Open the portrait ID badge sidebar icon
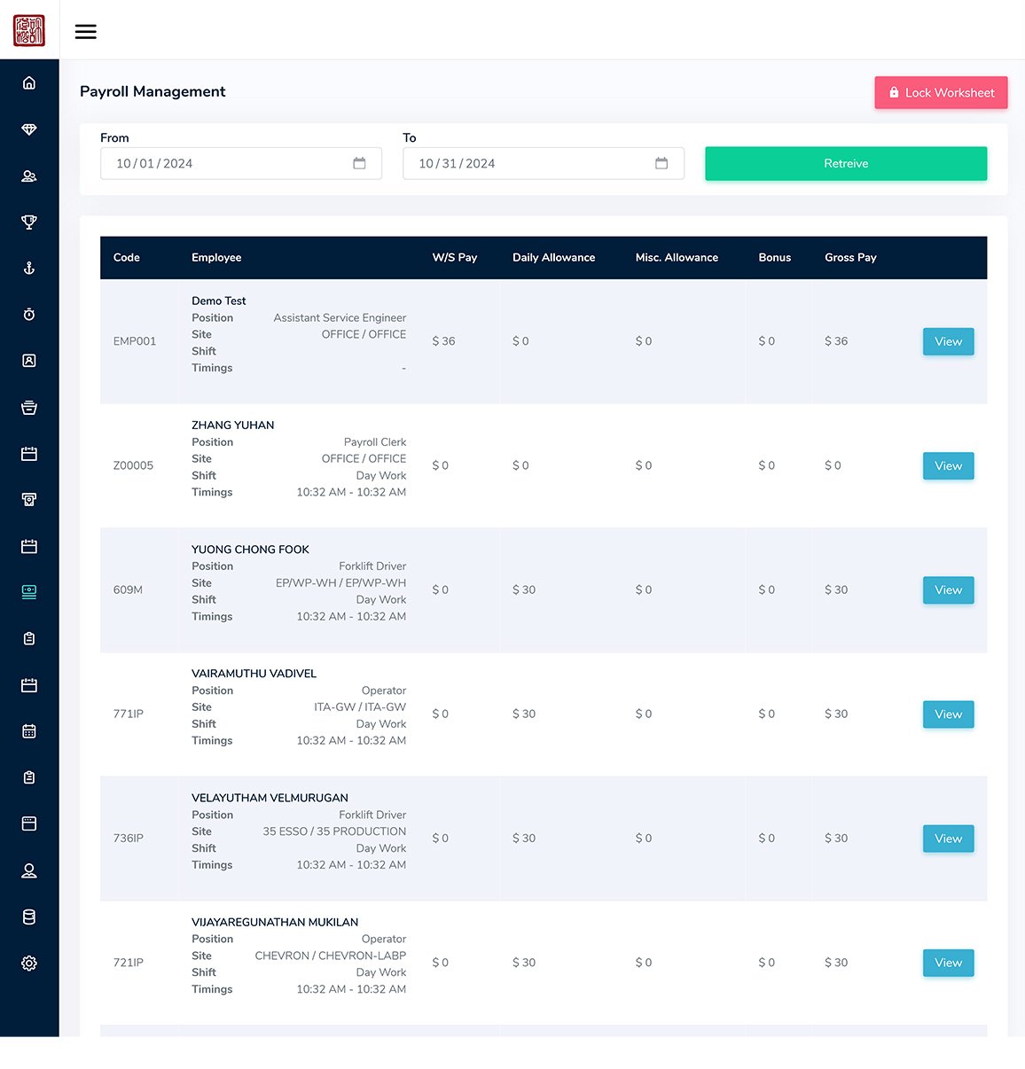This screenshot has height=1069, width=1025. pyautogui.click(x=29, y=361)
